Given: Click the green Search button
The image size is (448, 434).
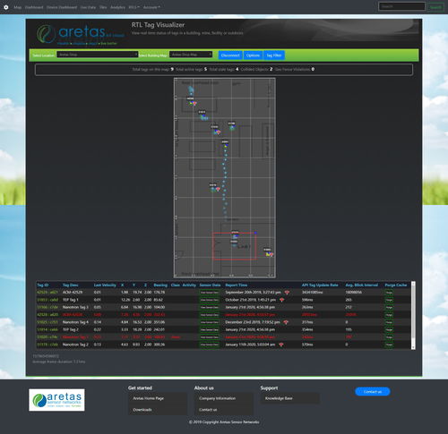Looking at the screenshot, I should 435,7.
